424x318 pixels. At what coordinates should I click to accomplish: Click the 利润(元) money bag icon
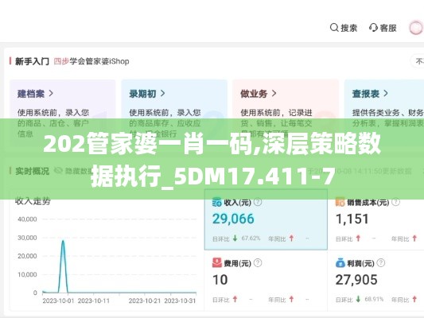tap(340, 263)
